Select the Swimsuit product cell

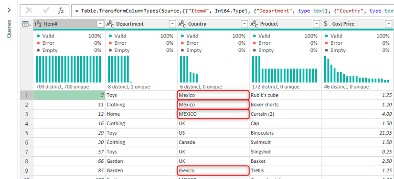tap(285, 142)
